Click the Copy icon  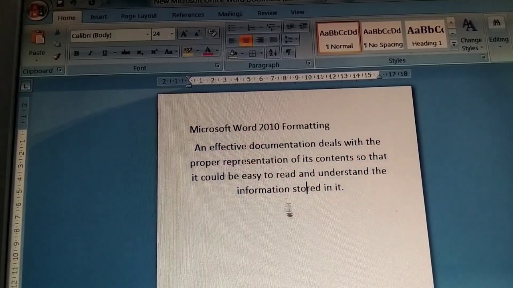57,44
